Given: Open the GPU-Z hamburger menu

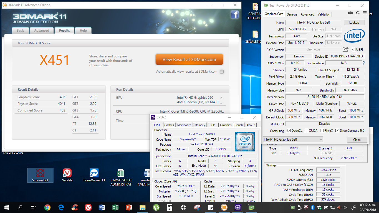Looking at the screenshot, I should tap(365, 13).
